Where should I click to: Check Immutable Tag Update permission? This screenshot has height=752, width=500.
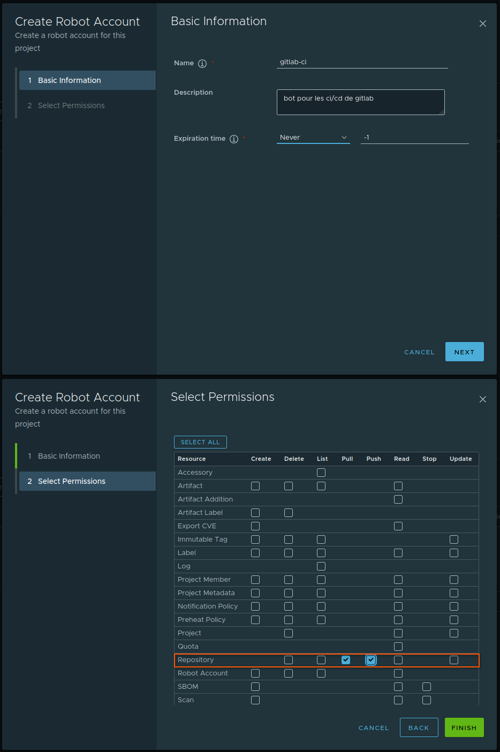454,540
